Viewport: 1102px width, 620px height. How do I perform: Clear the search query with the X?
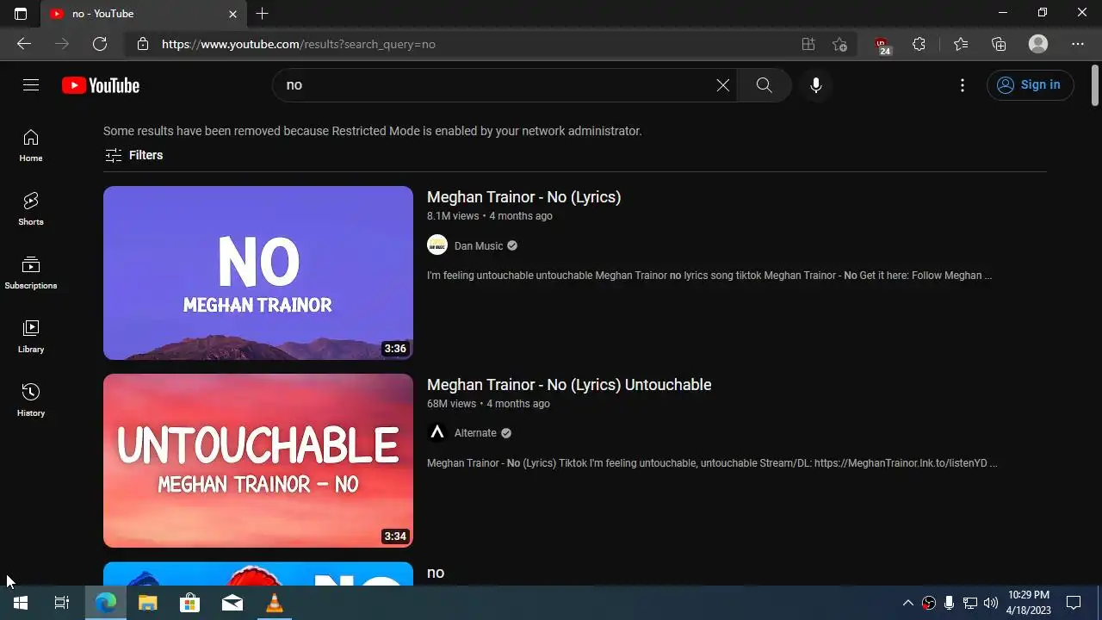[x=723, y=84]
